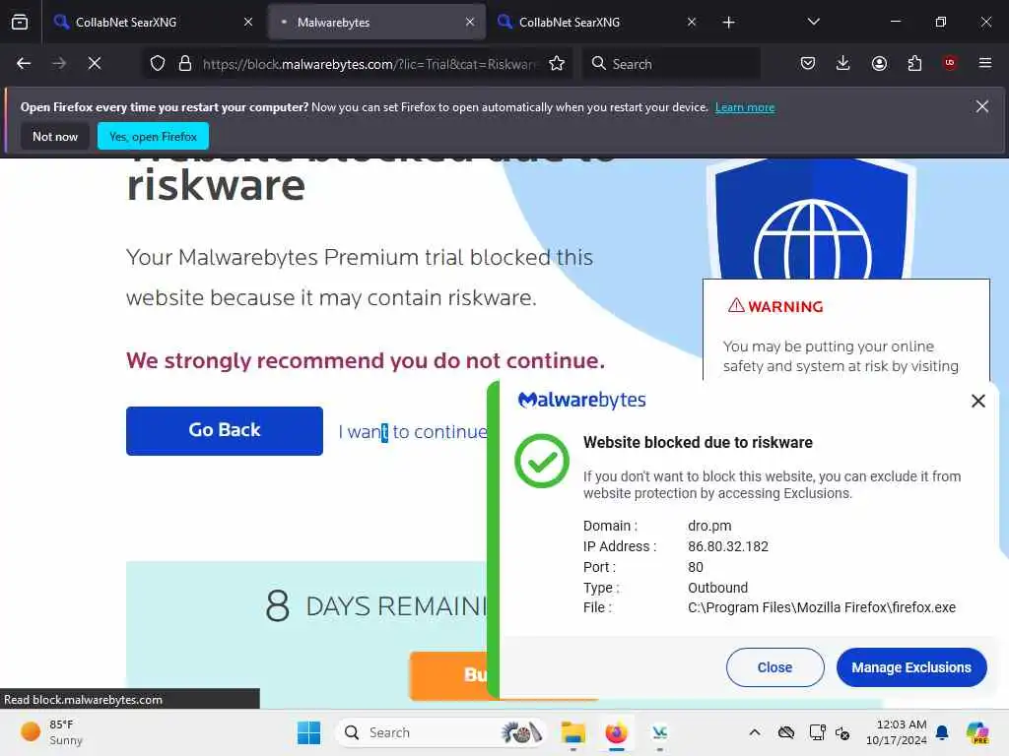Bookmark this page with star icon
Screen dimensions: 1009x756
tap(557, 63)
